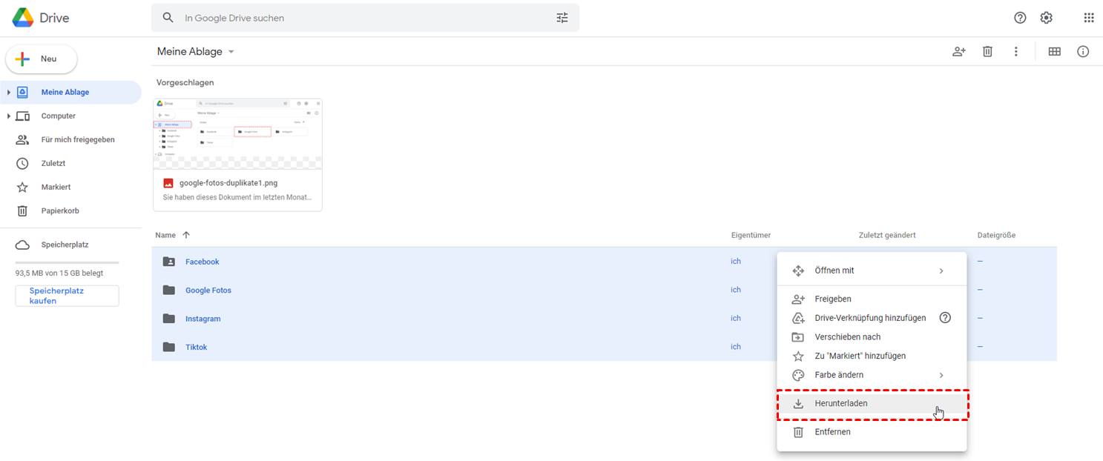Open Markiert in sidebar
This screenshot has width=1103, height=461.
tap(70, 188)
